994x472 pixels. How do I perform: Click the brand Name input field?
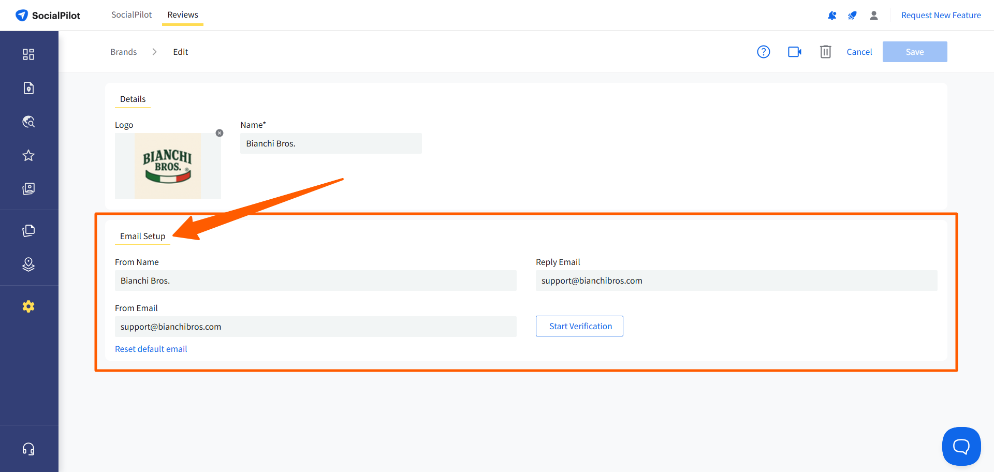(331, 143)
